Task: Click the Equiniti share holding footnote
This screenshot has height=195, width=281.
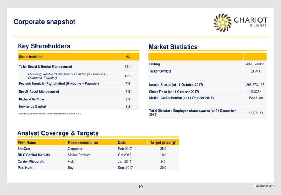Action: point(50,114)
